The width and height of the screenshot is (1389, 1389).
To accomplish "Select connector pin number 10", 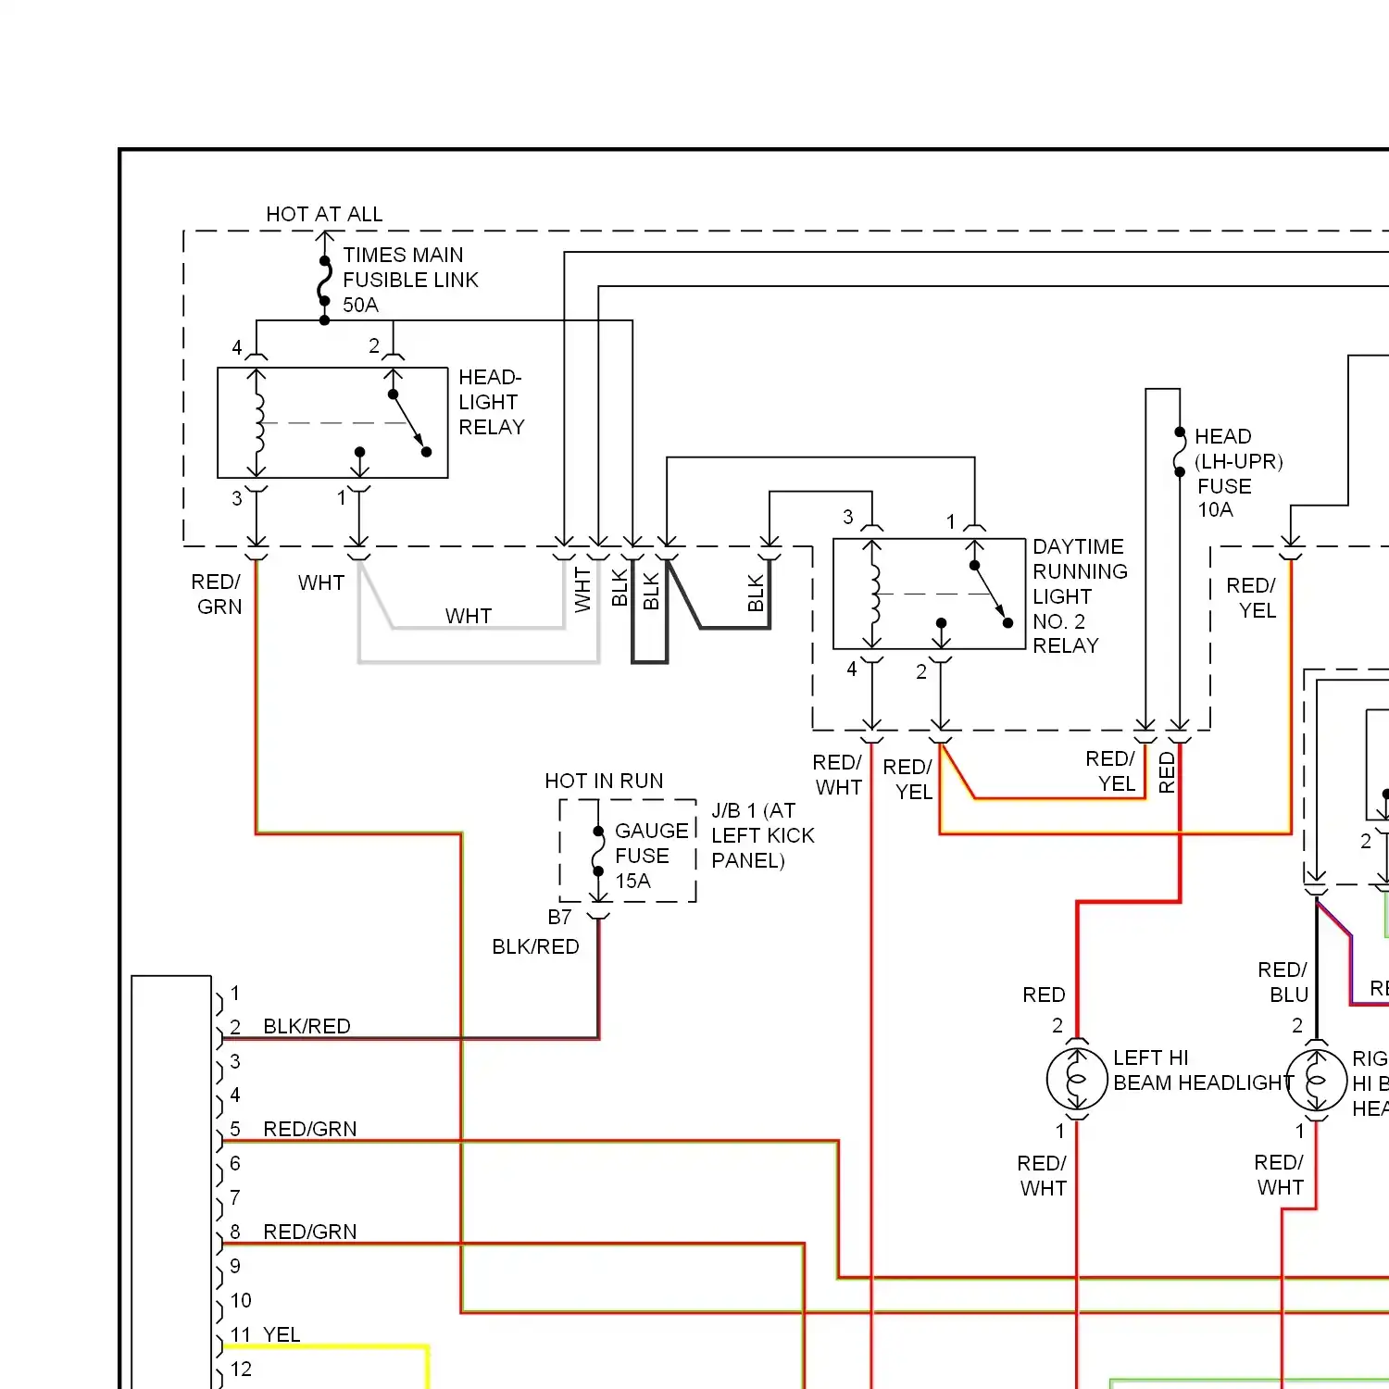I will pos(241,1300).
